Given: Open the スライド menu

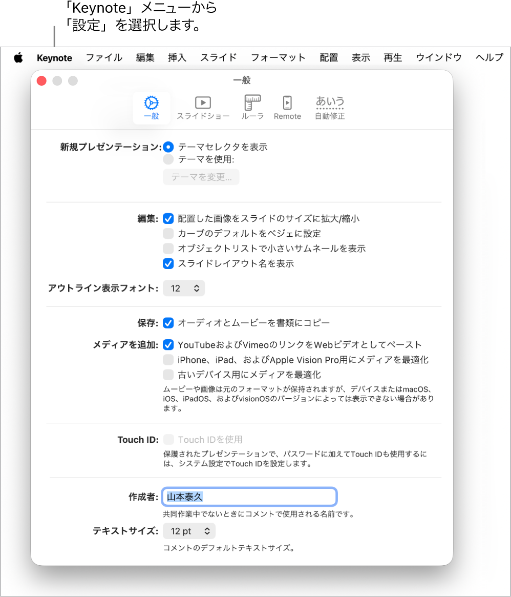Looking at the screenshot, I should point(218,57).
